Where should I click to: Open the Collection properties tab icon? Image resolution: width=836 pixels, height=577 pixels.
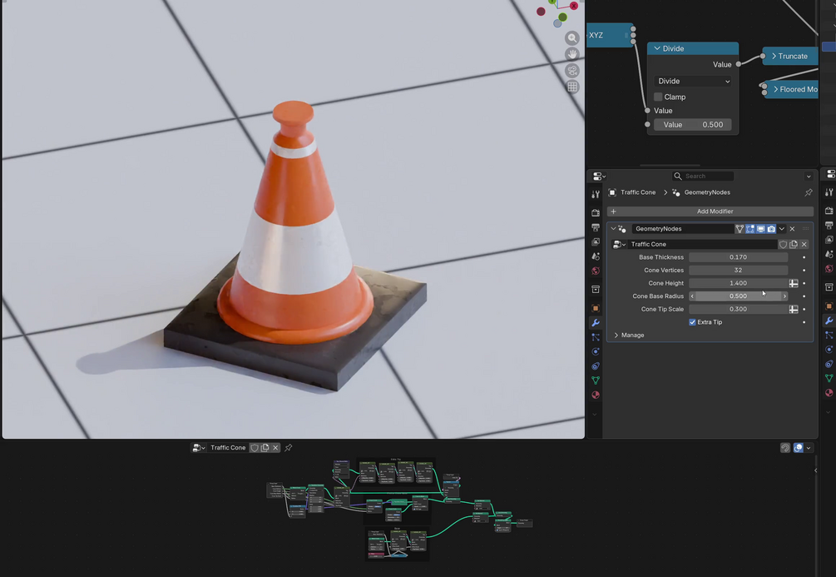point(596,289)
